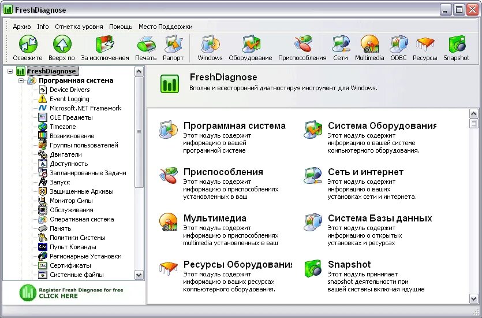Open the Отметка уровня menu
The image size is (482, 318).
point(79,27)
